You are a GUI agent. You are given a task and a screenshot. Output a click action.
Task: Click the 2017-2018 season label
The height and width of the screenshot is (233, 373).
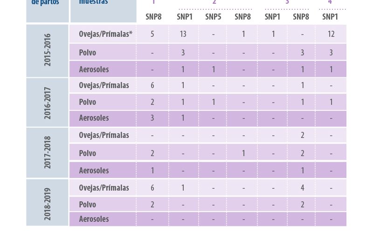tap(48, 152)
